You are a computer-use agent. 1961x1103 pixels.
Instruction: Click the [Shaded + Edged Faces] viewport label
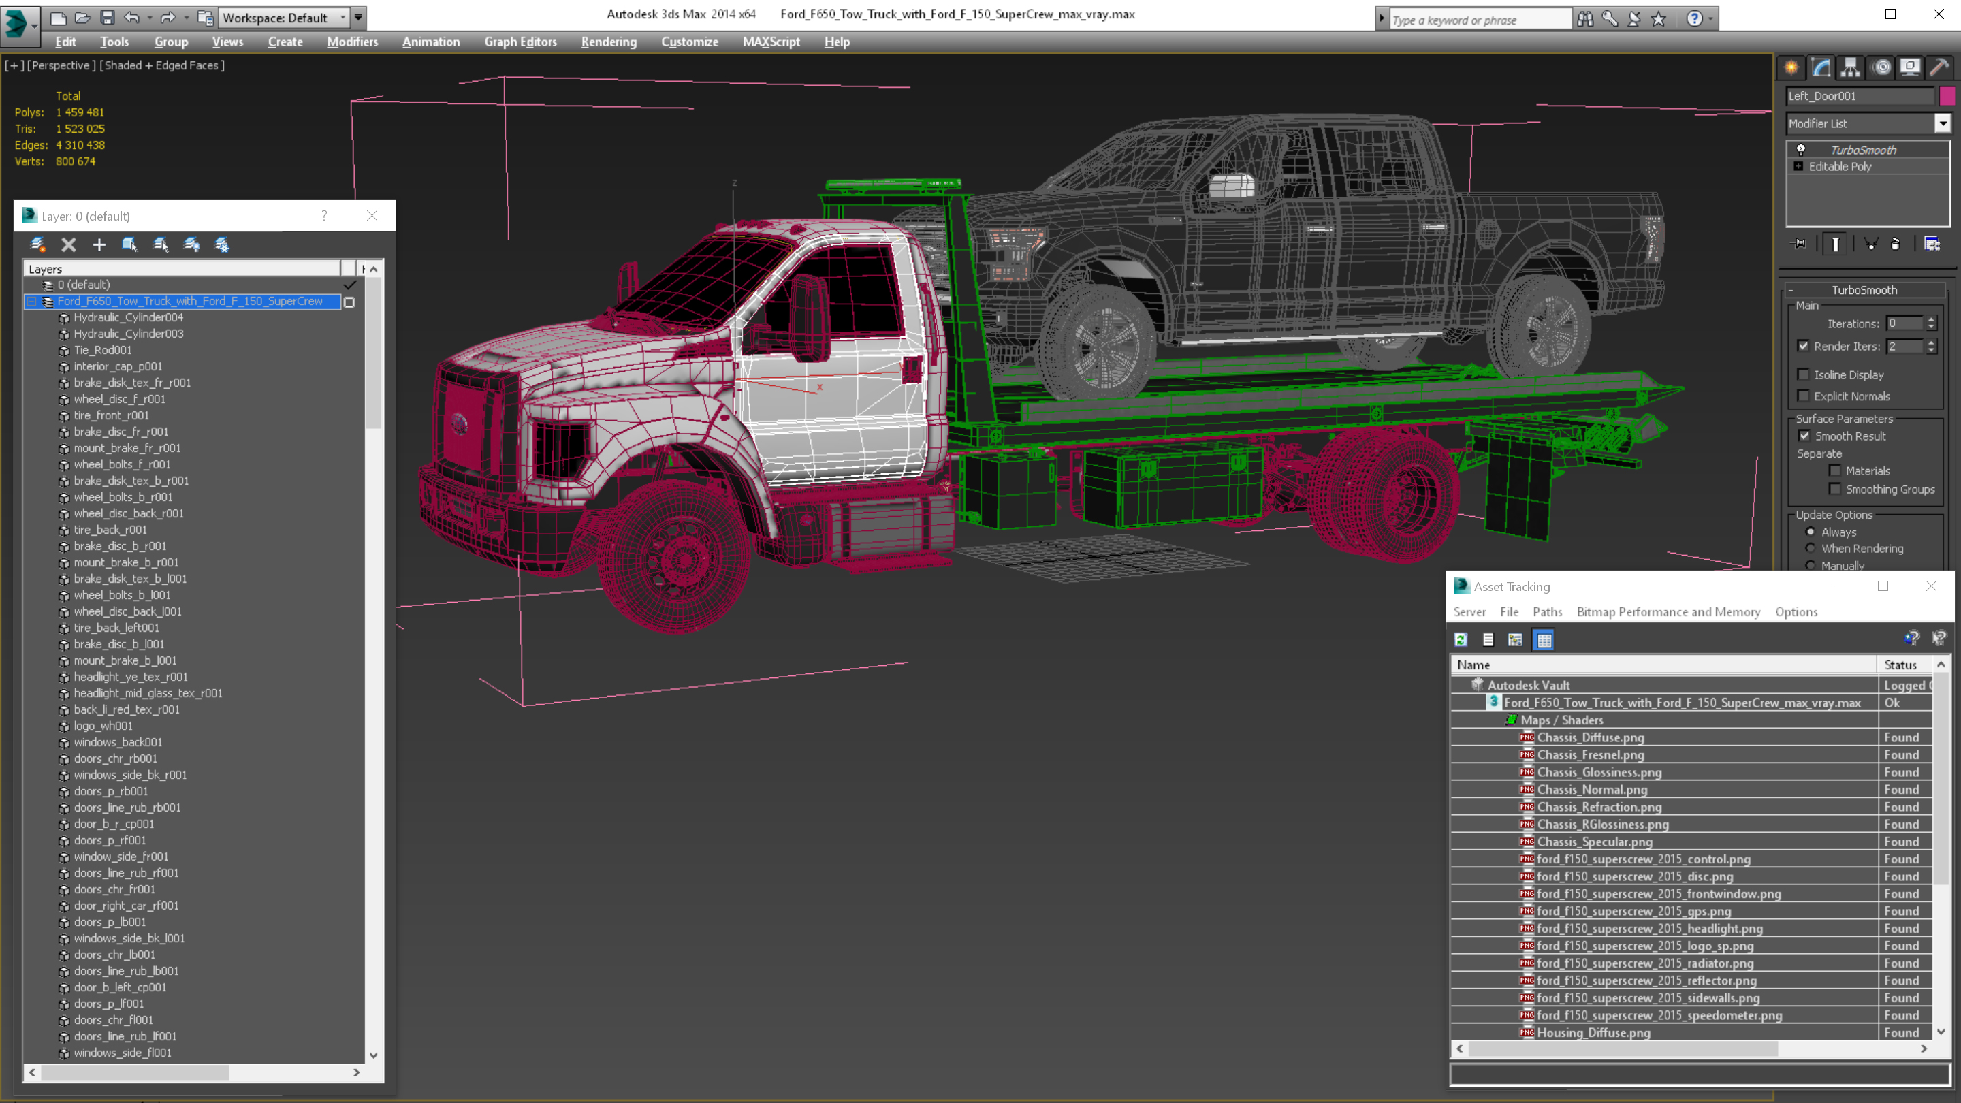click(162, 65)
